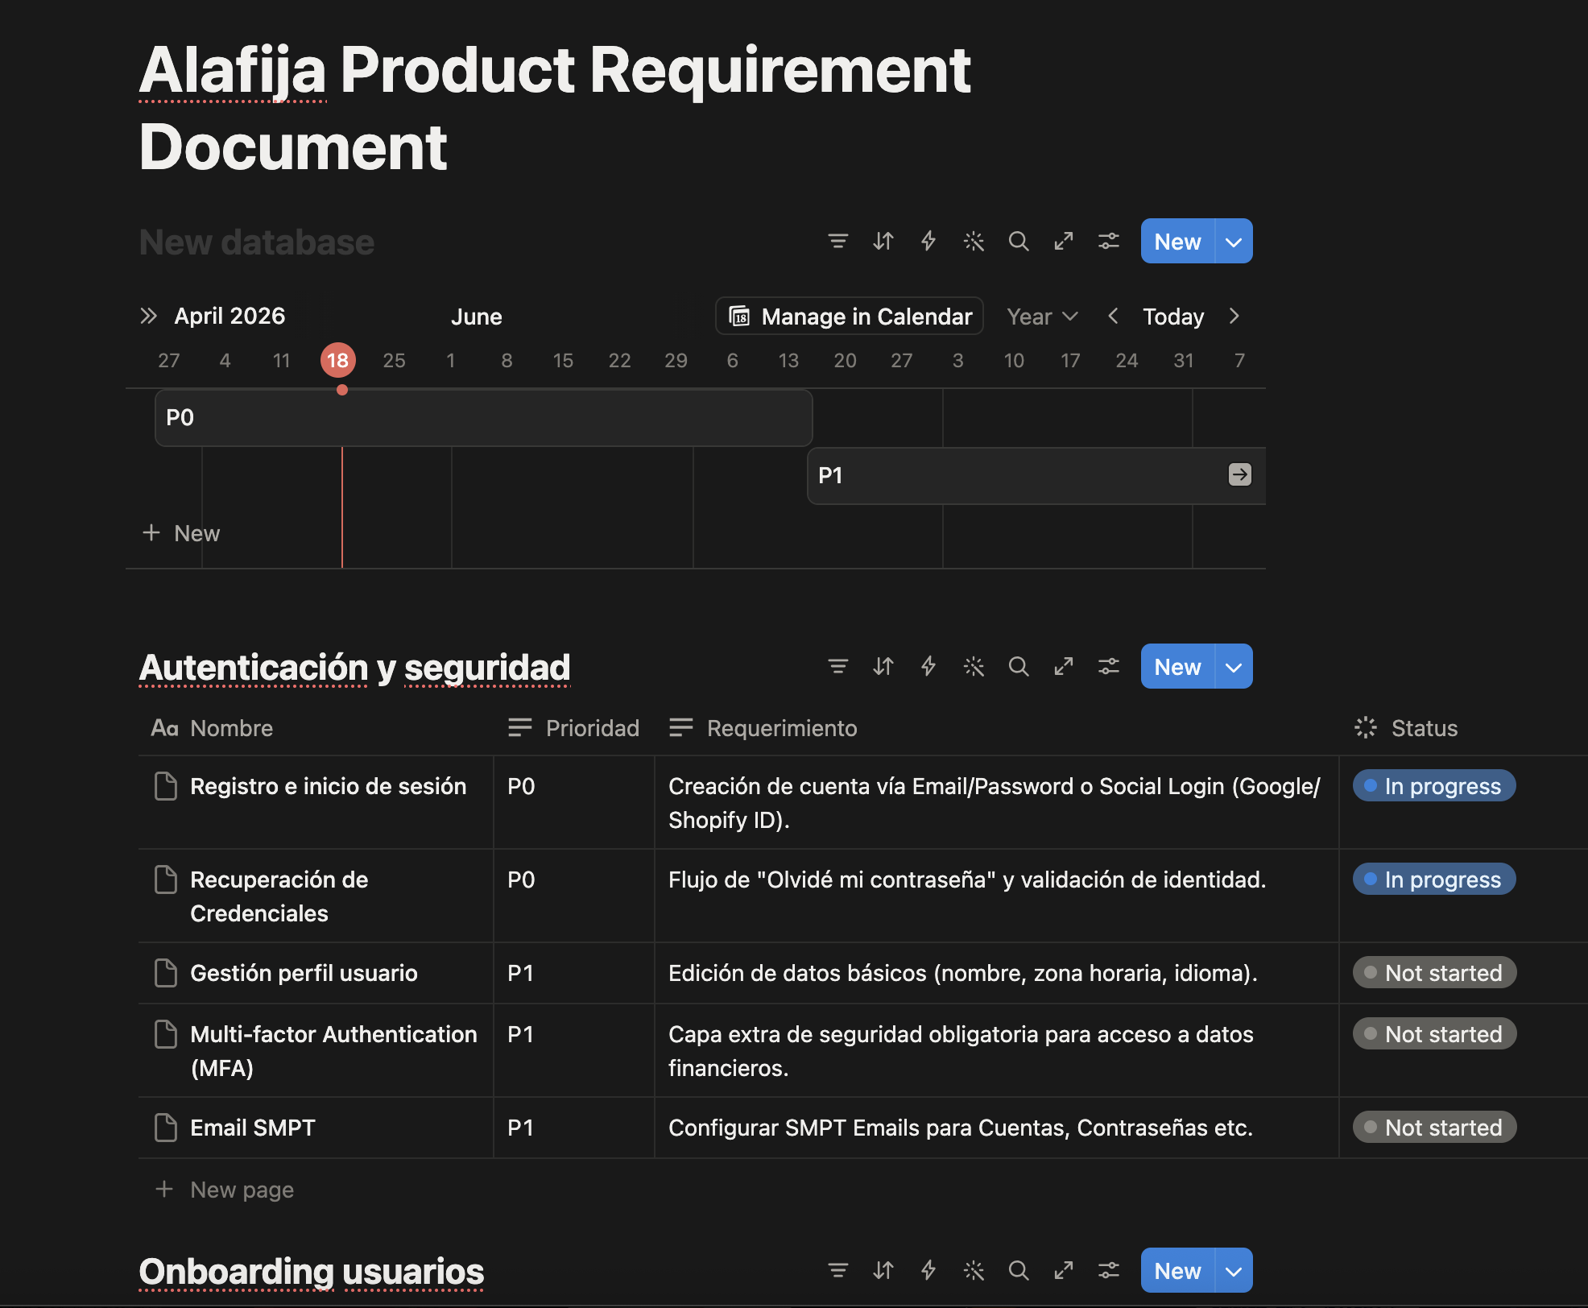Open Registro e inicio de sesión page
Screen dimensions: 1588x1308
329,786
